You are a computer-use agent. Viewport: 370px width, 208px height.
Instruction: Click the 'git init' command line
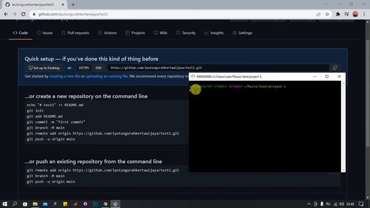click(35, 110)
